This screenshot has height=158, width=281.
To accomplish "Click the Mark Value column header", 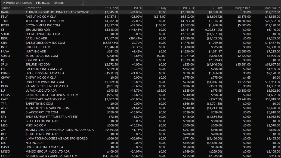I will [272, 8].
